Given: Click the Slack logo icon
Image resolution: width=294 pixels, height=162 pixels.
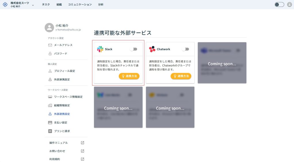Looking at the screenshot, I should point(100,49).
